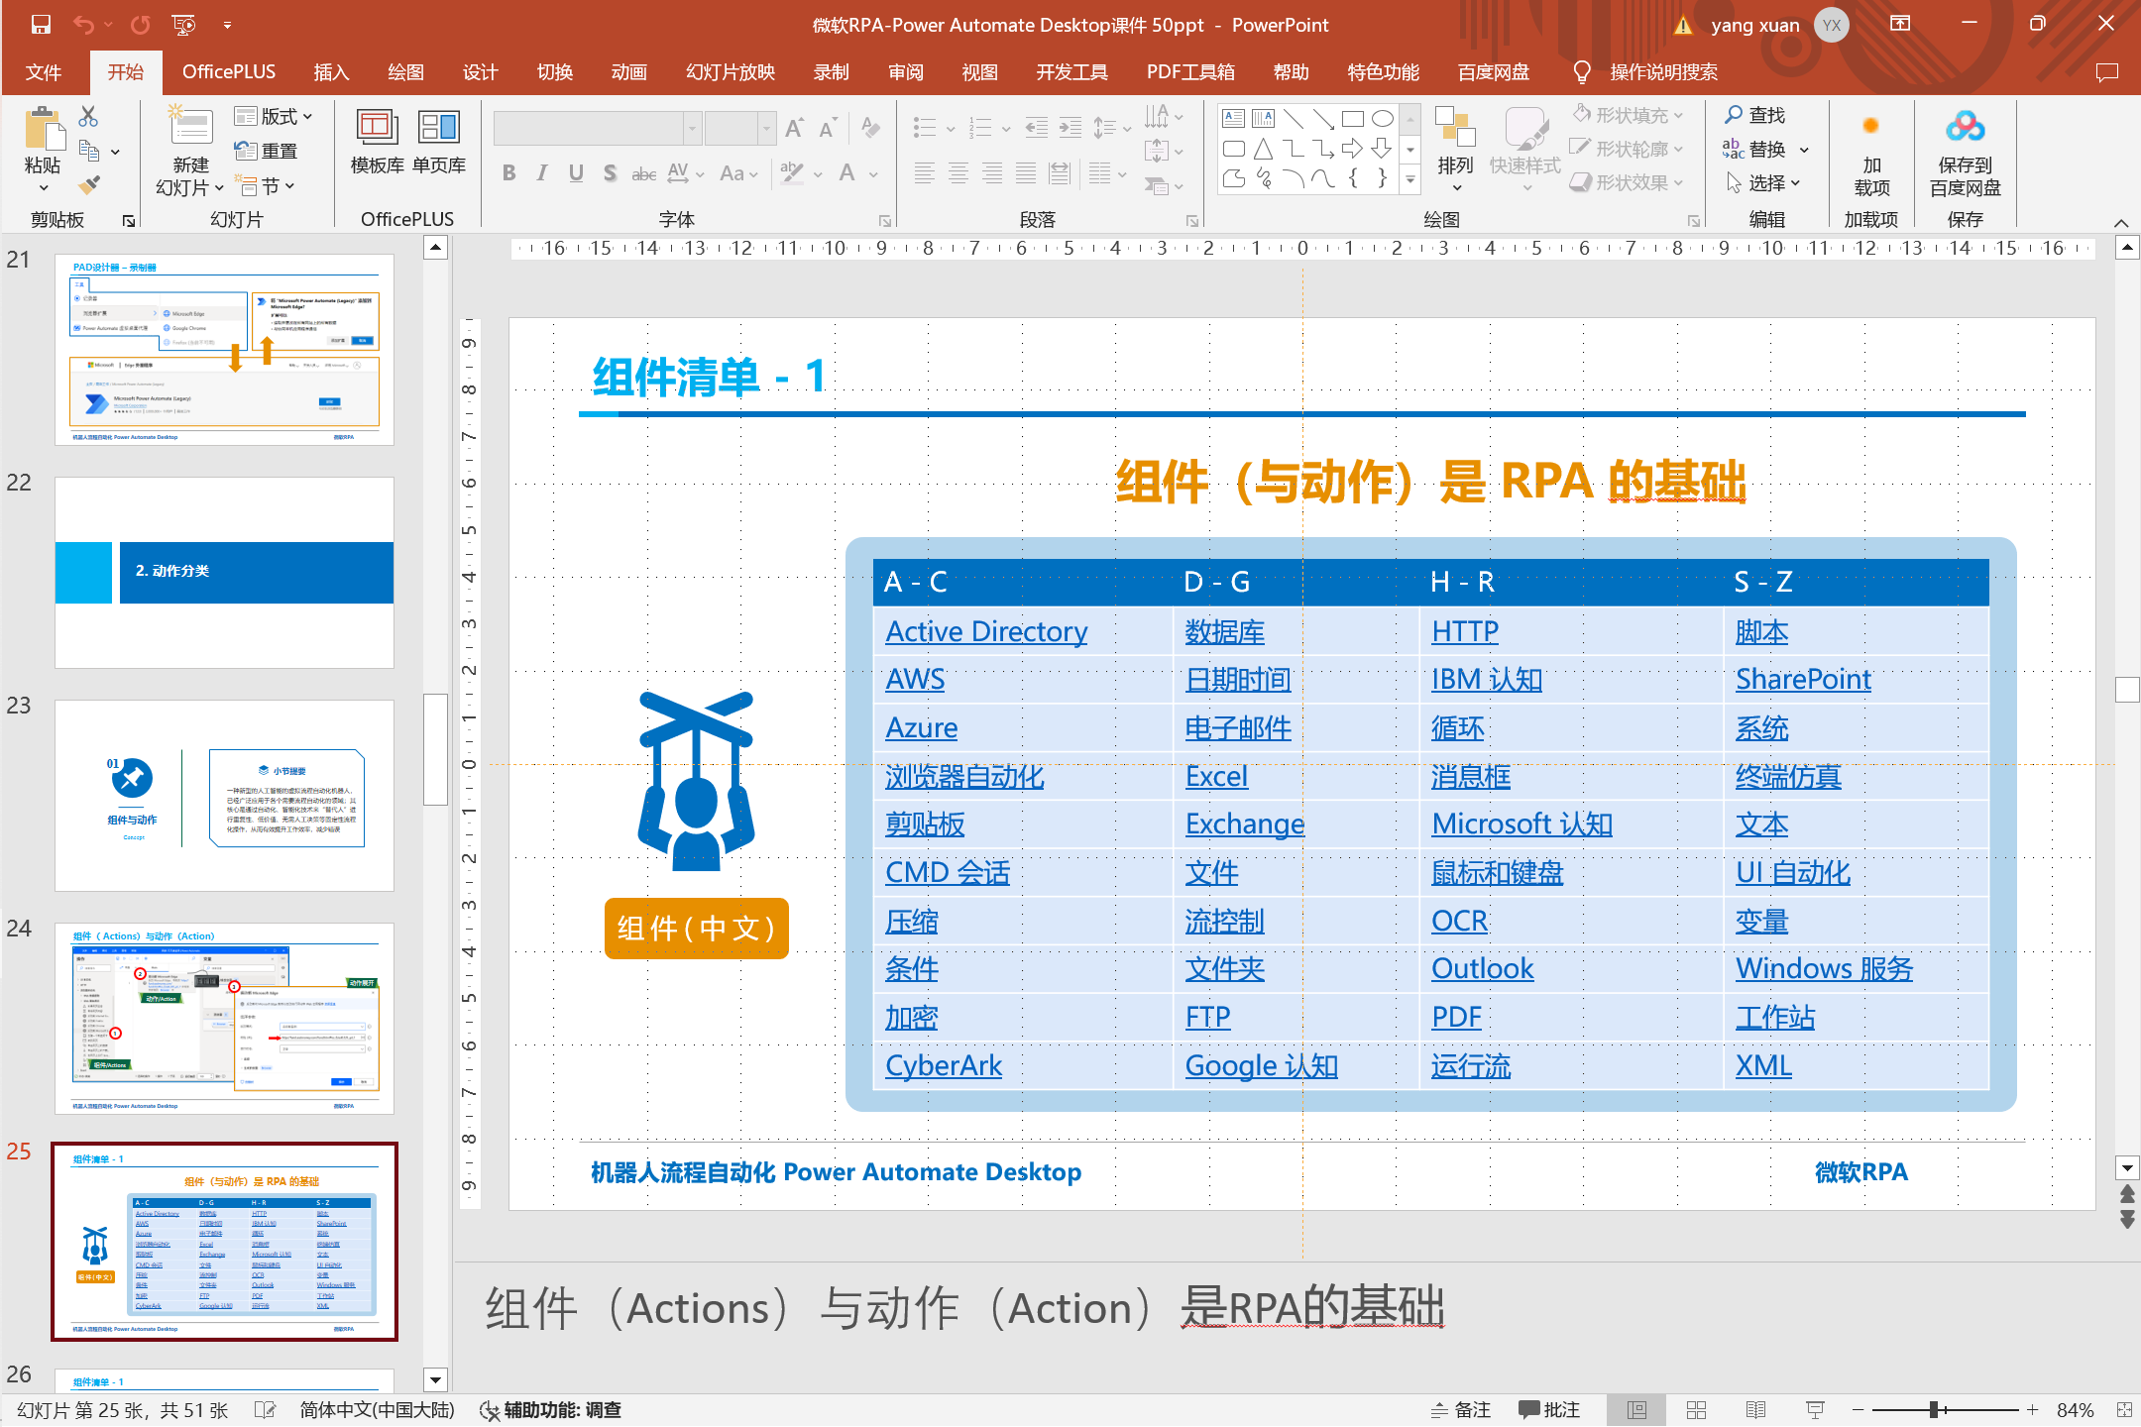Toggle 批注 comments in status bar

point(1549,1409)
